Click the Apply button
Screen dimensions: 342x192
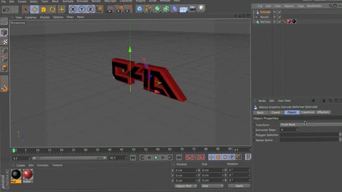click(x=239, y=186)
